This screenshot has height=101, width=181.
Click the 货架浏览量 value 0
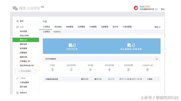tap(128, 70)
